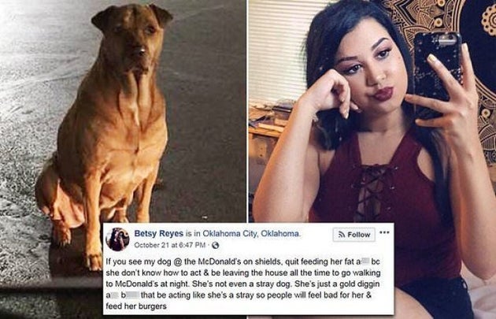This screenshot has height=319, width=496.
Task: Click the Follow button on the post
Action: coord(354,235)
